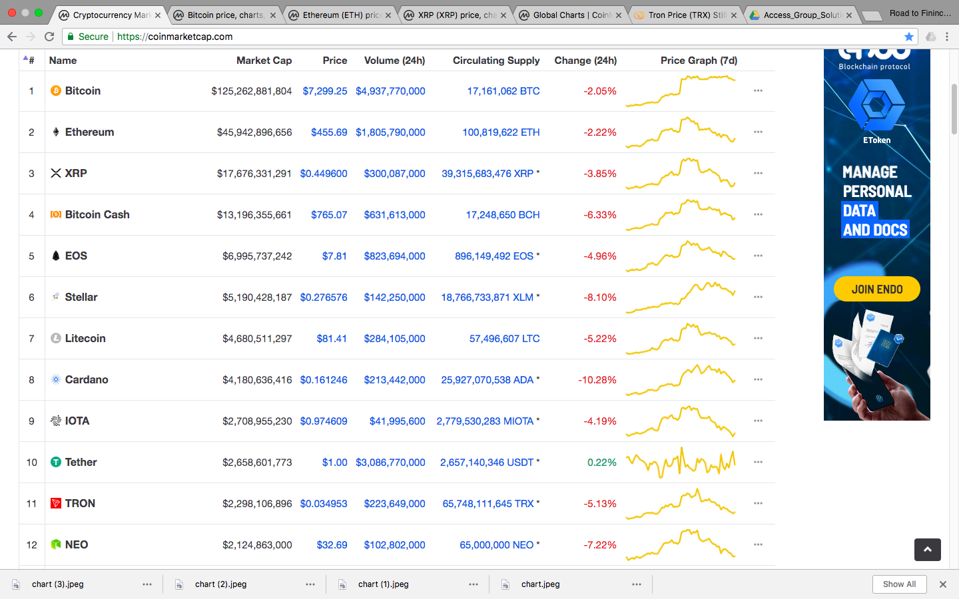Click the EOS logo icon
The width and height of the screenshot is (959, 599).
tap(56, 256)
